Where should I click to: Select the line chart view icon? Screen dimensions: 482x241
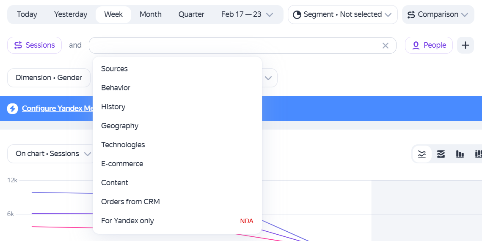pyautogui.click(x=422, y=154)
